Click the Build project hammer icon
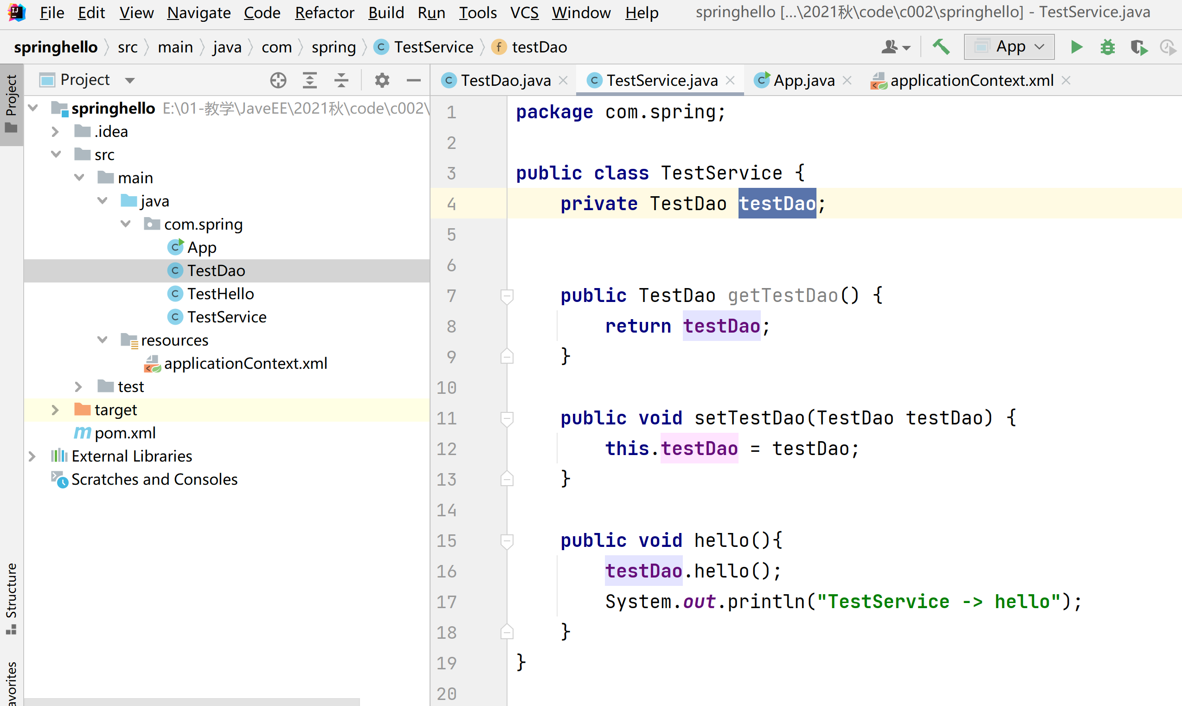The height and width of the screenshot is (706, 1182). point(941,47)
